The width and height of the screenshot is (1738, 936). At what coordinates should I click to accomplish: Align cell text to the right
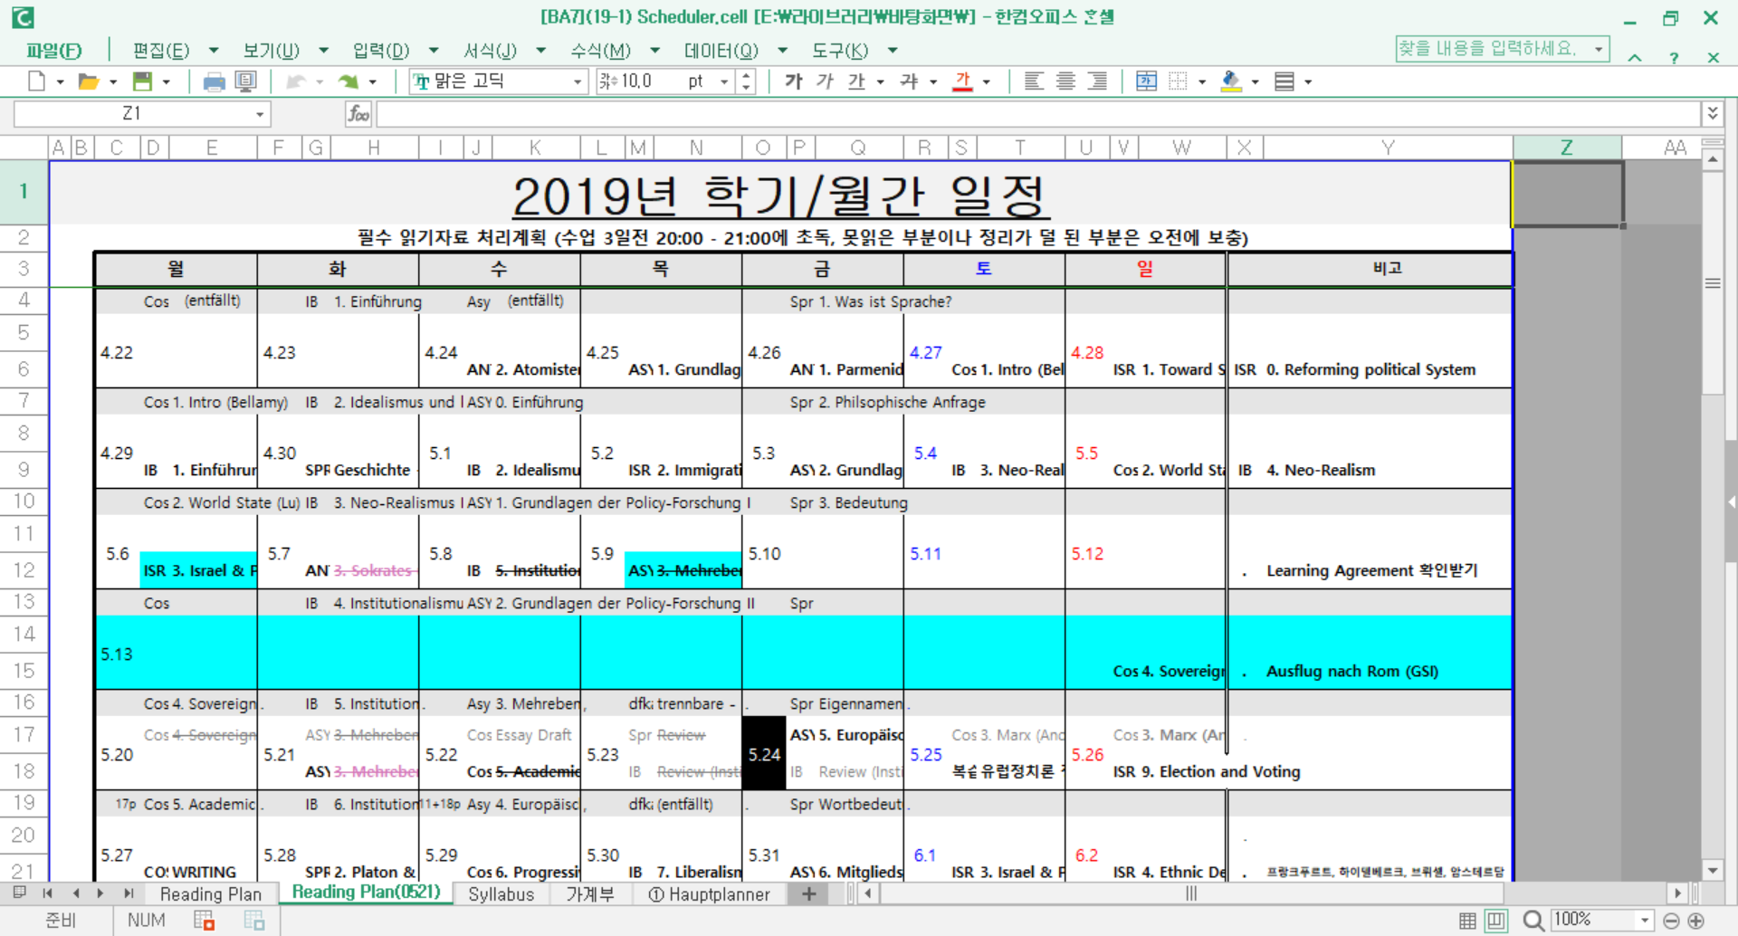(x=1097, y=81)
